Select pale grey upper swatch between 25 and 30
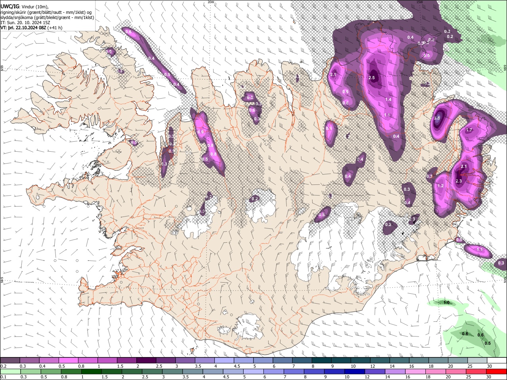Viewport: 507px width, 380px height. [477, 361]
